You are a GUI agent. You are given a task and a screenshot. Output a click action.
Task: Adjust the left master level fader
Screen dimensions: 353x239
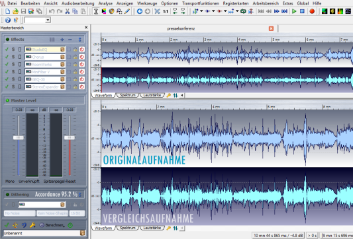tap(19, 138)
